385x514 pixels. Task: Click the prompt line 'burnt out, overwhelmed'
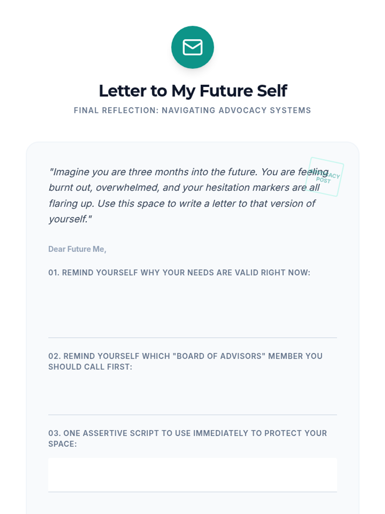tap(184, 188)
